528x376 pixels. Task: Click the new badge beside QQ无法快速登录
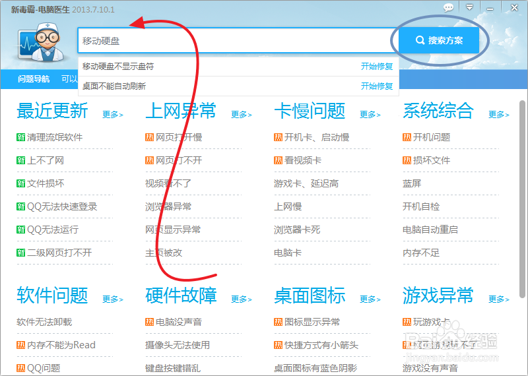[x=21, y=206]
